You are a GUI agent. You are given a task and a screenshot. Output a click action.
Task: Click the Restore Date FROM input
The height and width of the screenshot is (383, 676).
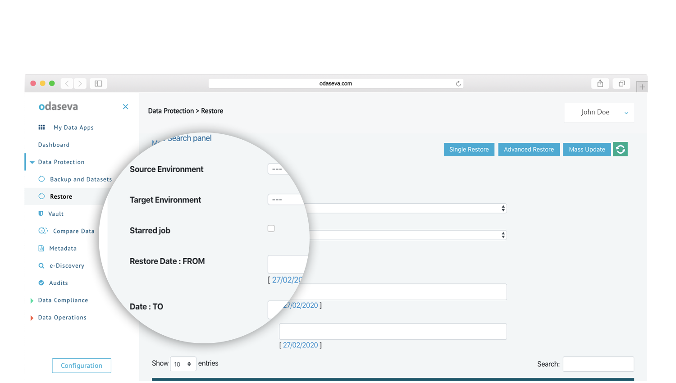tap(288, 264)
